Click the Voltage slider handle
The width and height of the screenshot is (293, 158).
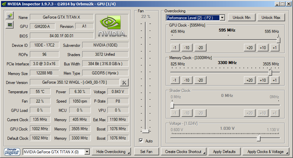point(259,138)
